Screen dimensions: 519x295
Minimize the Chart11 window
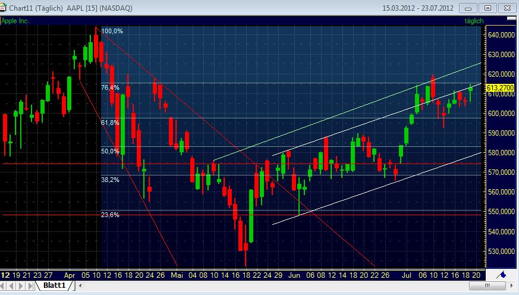(468, 8)
